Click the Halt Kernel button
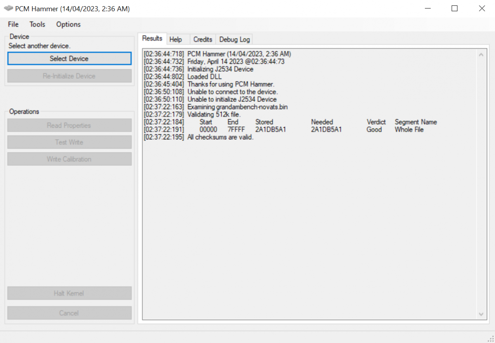 pos(69,294)
